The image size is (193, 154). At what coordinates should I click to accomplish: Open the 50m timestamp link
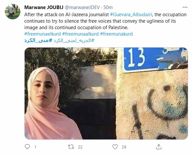pyautogui.click(x=108, y=7)
